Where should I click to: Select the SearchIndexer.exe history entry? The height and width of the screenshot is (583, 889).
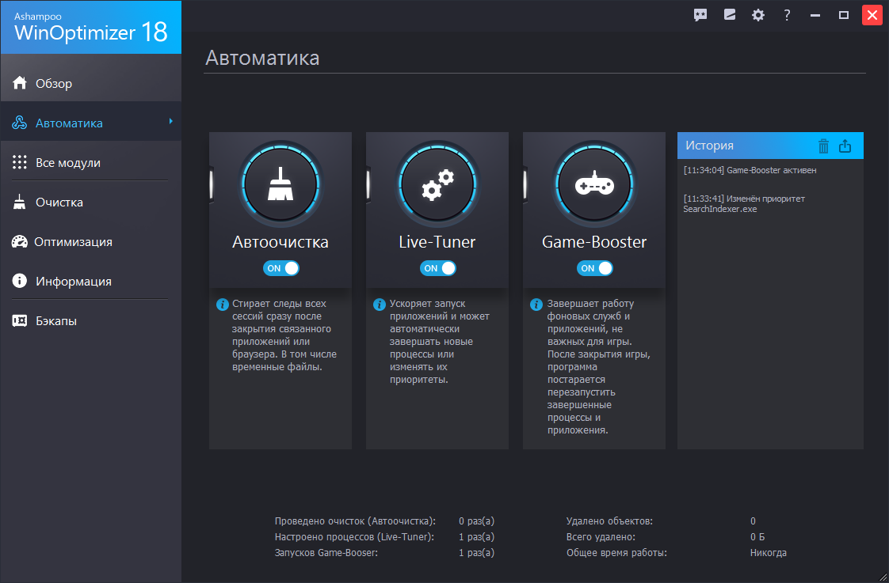[745, 203]
